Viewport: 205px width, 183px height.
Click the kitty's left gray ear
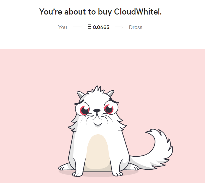pos(80,95)
